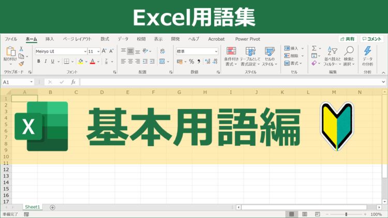Image resolution: width=388 pixels, height=218 pixels.
Task: Open cell styles セルのスタイル
Action: (x=270, y=56)
